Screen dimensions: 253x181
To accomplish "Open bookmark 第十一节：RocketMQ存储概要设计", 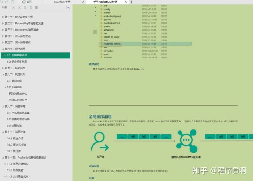I will click(26, 157).
